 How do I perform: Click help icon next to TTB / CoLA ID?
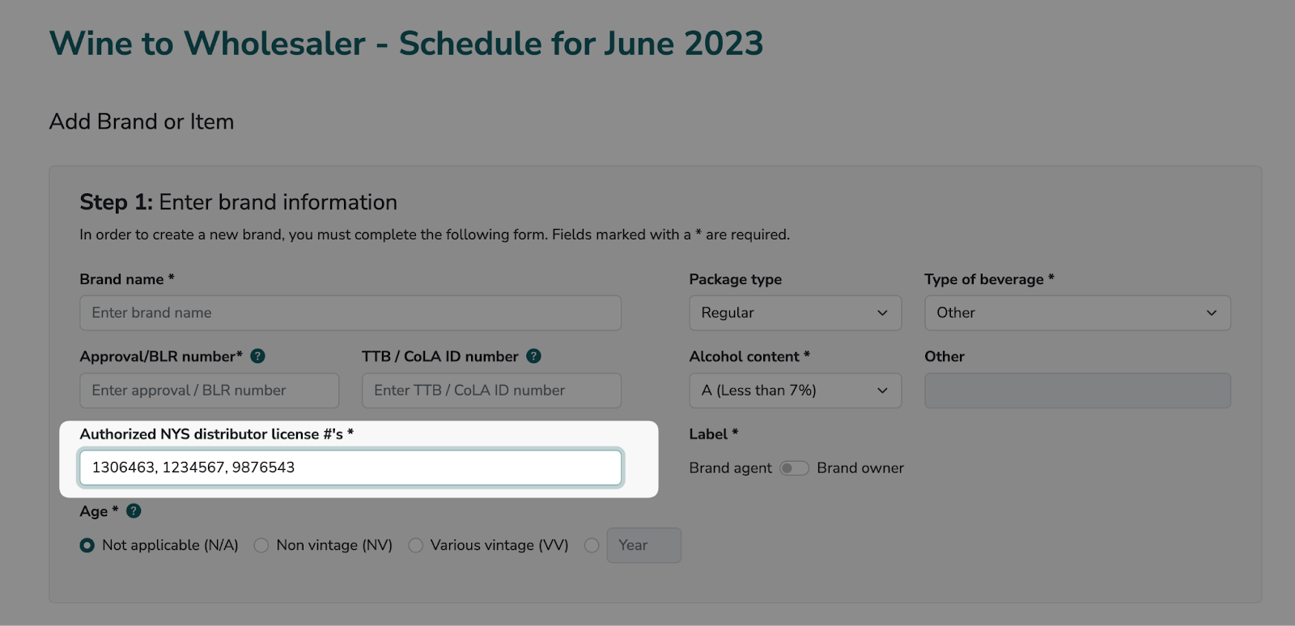pos(534,356)
